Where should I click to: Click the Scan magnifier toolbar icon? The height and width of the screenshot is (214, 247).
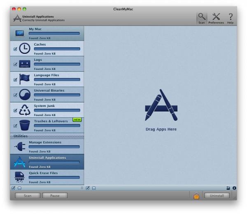pyautogui.click(x=202, y=17)
